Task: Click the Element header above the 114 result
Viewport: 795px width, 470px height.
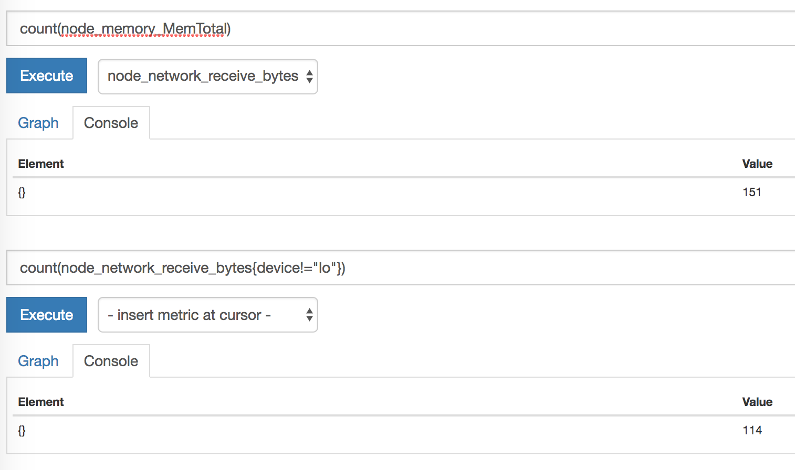Action: (41, 402)
